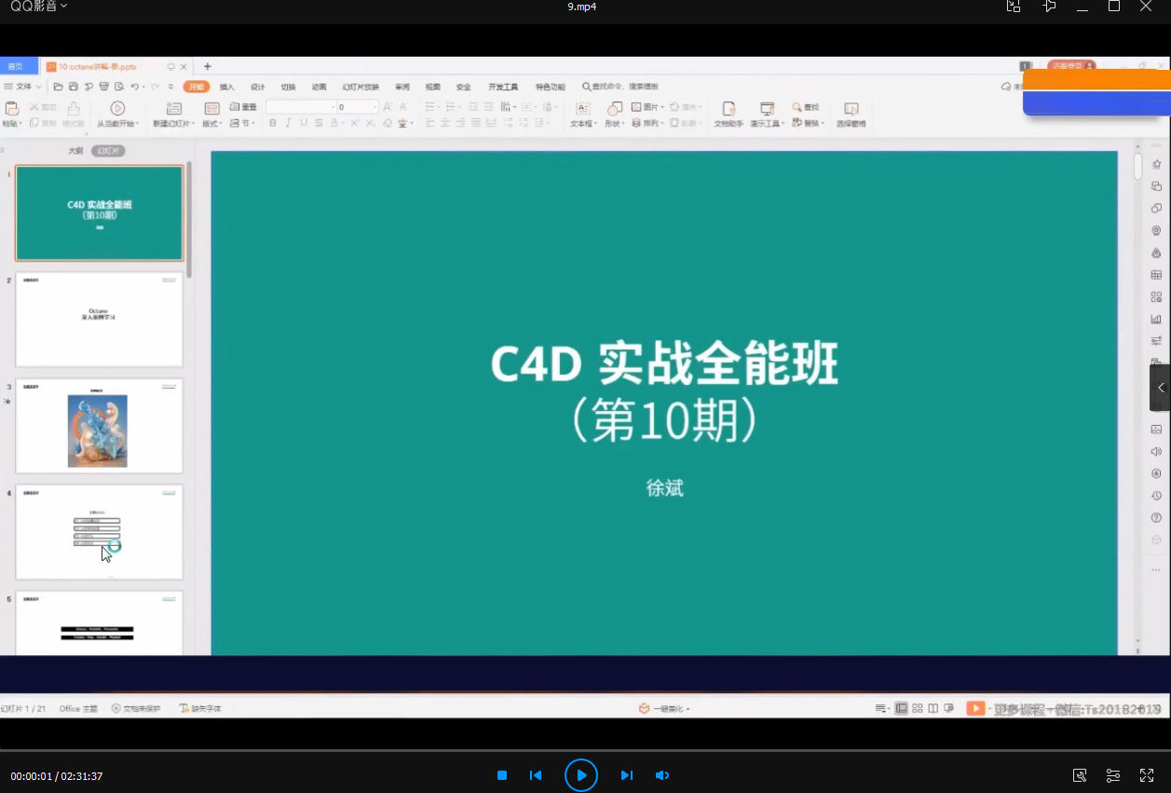The image size is (1171, 793).
Task: Go back to the previous video
Action: point(536,775)
